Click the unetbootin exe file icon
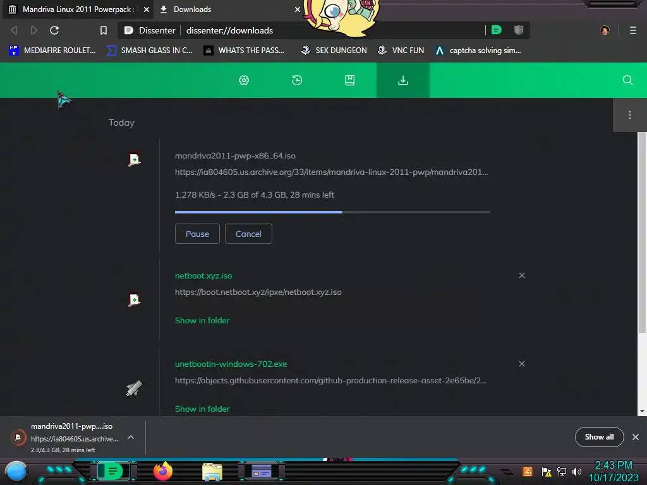Screen dimensions: 647x485 pos(134,388)
